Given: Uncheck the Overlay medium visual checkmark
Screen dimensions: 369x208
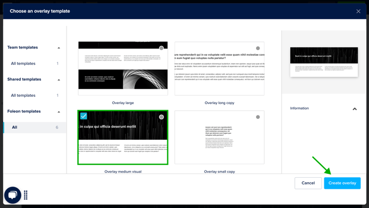Looking at the screenshot, I should click(x=84, y=116).
